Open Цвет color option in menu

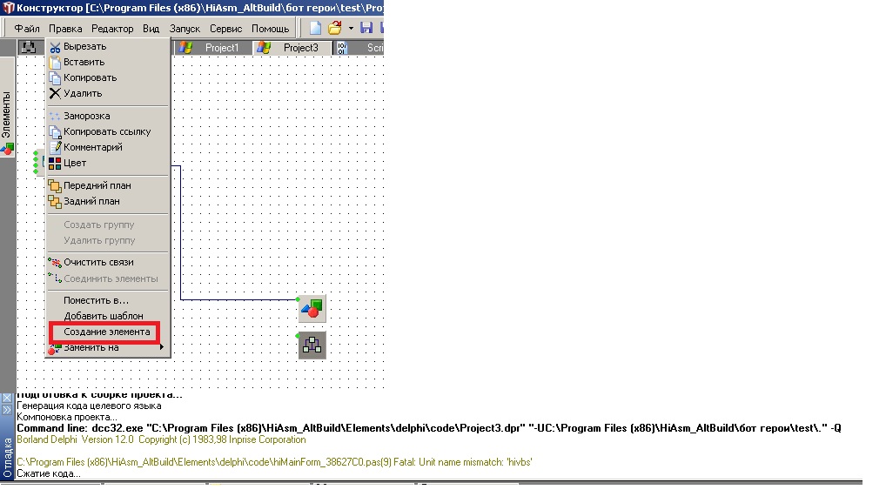pos(75,163)
